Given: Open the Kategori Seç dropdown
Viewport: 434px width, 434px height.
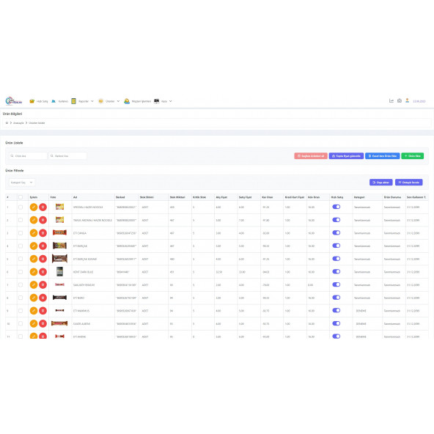Looking at the screenshot, I should coord(22,183).
